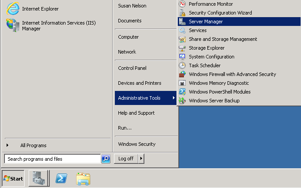Expand the Administrative Tools submenu
The width and height of the screenshot is (301, 188).
point(146,98)
